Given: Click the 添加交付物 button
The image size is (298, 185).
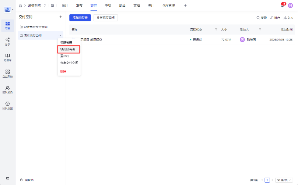Looking at the screenshot, I should click(x=80, y=18).
